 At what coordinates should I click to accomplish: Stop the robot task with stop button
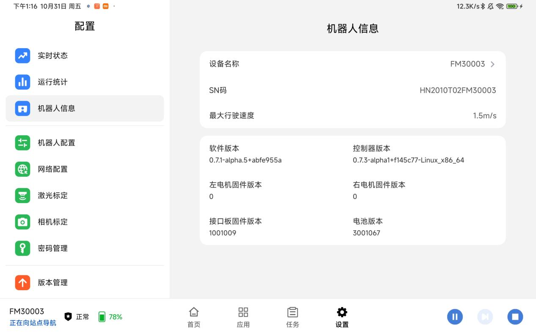(x=515, y=317)
